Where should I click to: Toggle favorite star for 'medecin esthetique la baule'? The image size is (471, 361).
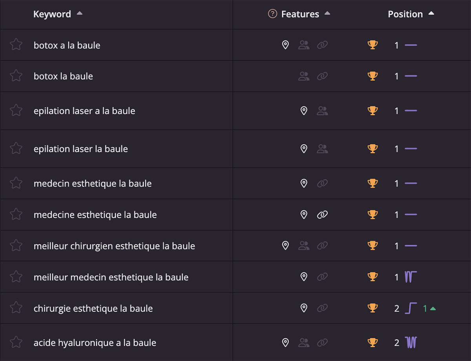pos(16,183)
